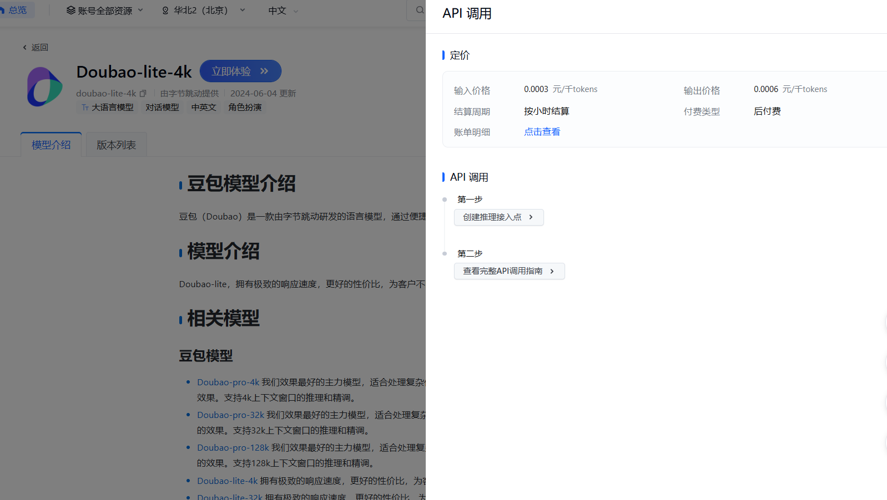Open the Doubao-pro-4k model link
The image size is (887, 500).
228,382
